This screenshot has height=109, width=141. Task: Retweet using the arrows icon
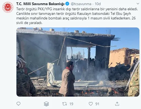click(64, 104)
